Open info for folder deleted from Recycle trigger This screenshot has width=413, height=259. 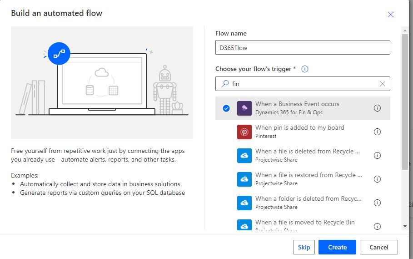click(x=377, y=203)
